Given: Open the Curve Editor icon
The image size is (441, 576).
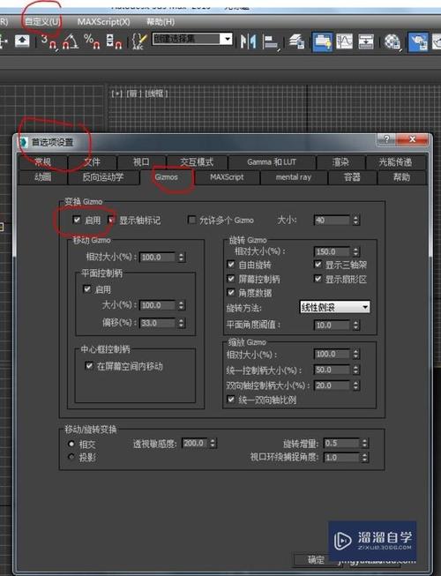Looking at the screenshot, I should 344,41.
